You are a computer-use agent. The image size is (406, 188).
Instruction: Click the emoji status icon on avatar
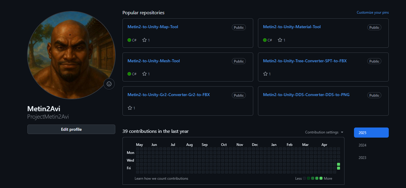109,84
